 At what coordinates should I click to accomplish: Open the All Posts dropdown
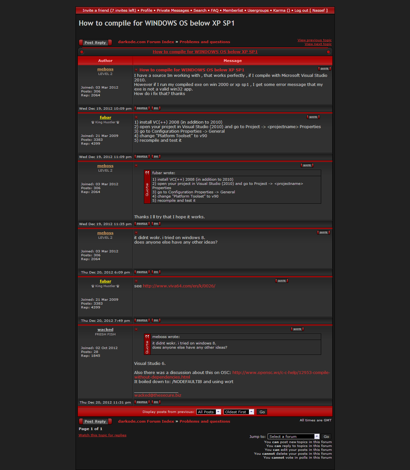pyautogui.click(x=209, y=412)
